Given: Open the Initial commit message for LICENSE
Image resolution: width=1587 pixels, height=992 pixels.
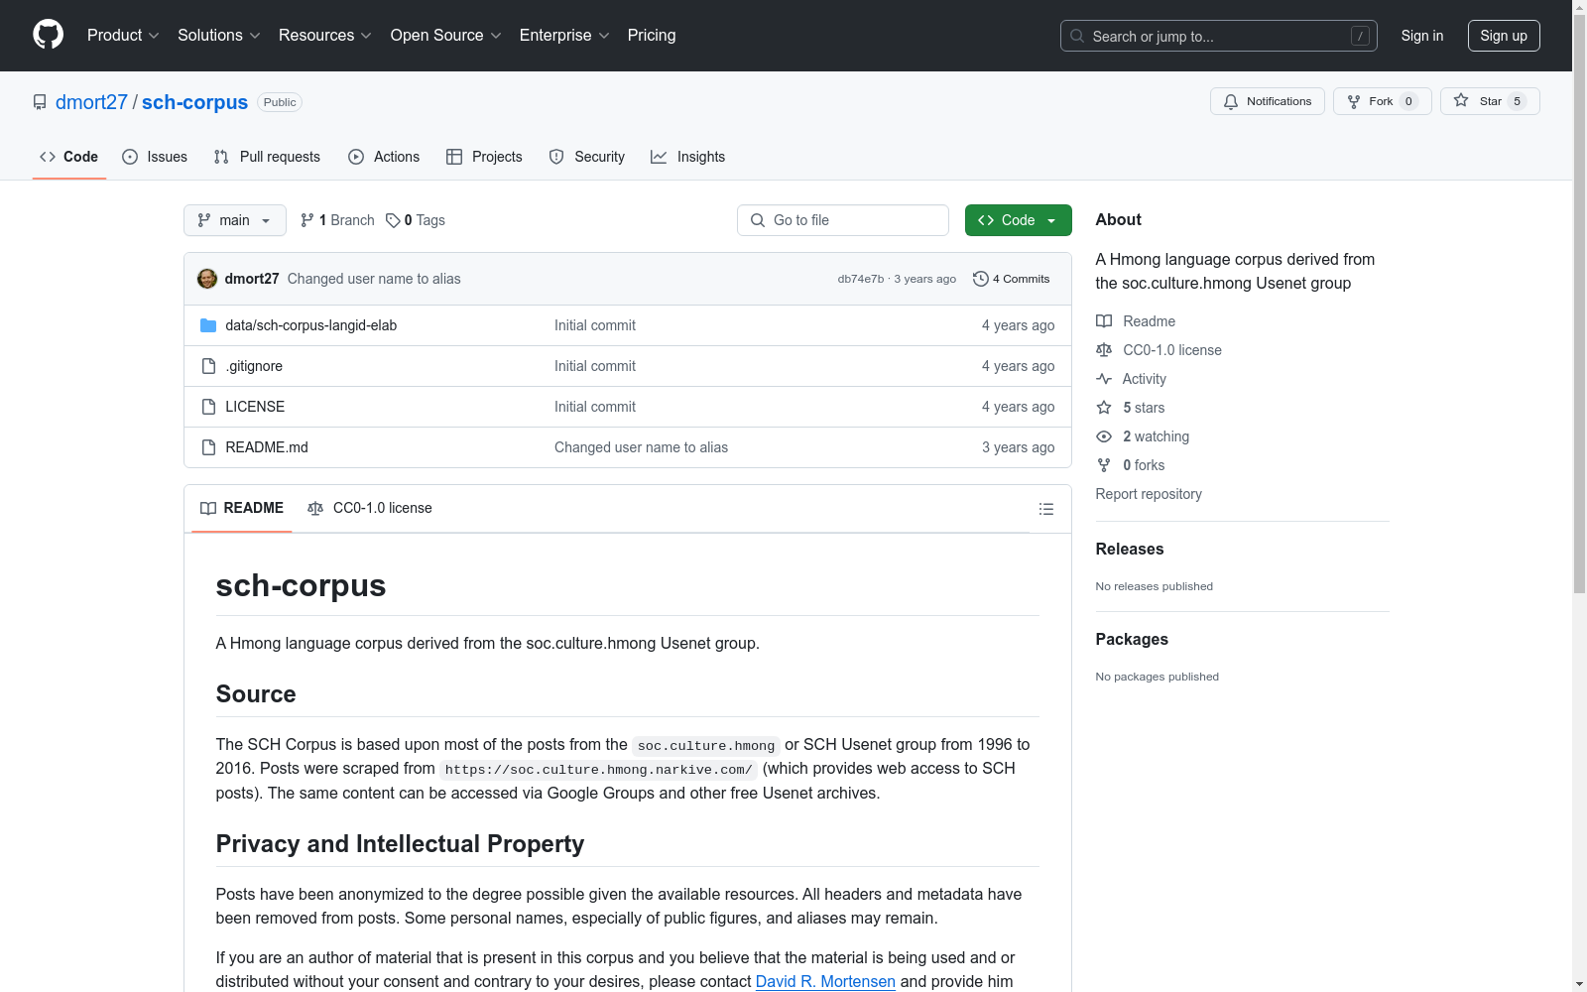Looking at the screenshot, I should pyautogui.click(x=595, y=407).
